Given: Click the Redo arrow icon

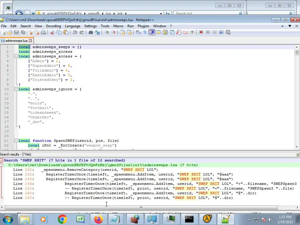Looking at the screenshot, I should tap(82, 32).
